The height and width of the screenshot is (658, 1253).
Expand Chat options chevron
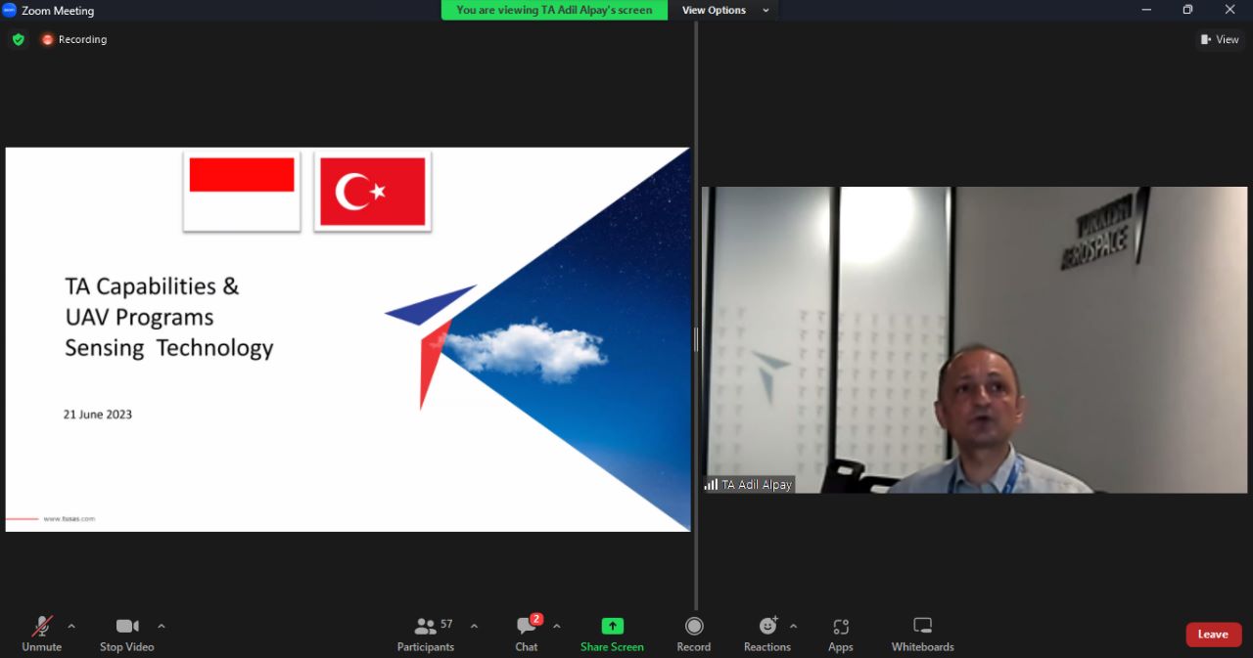pos(557,627)
